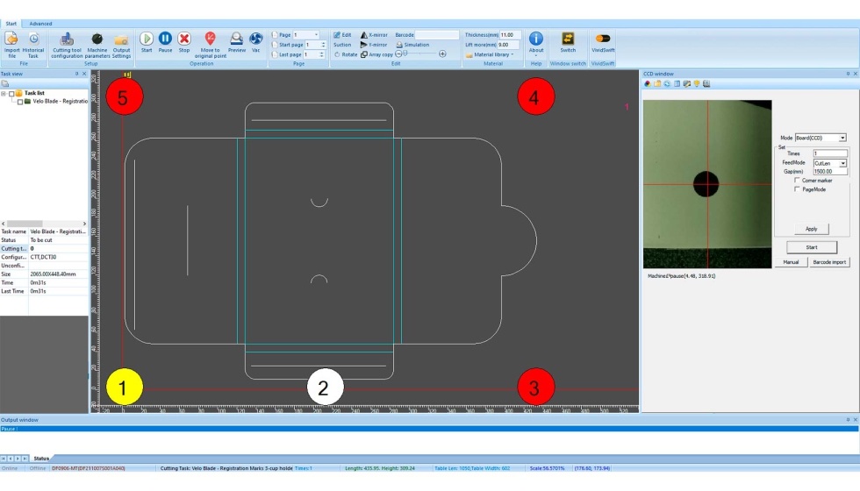Viewport: 860px width, 491px height.
Task: Click the red Stop icon
Action: point(184,39)
